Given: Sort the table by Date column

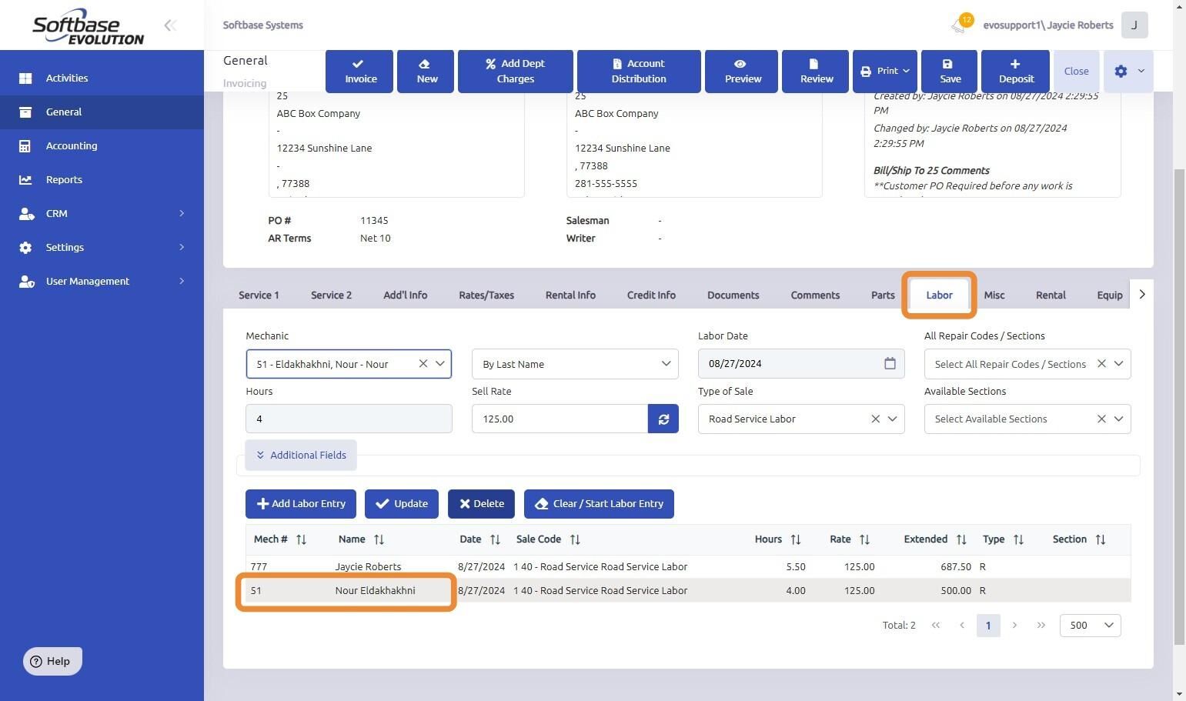Looking at the screenshot, I should (495, 539).
